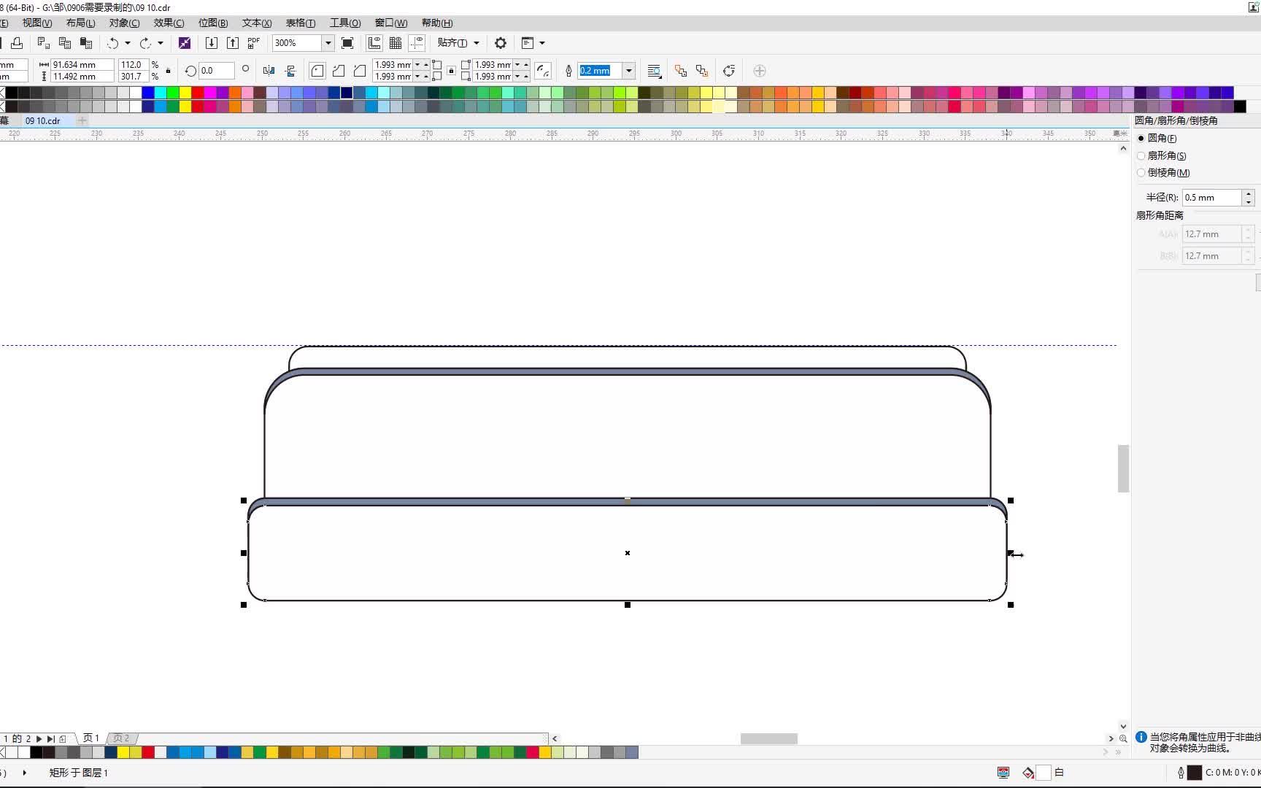Toggle relative corner scaling icon
The height and width of the screenshot is (788, 1261).
[x=543, y=71]
